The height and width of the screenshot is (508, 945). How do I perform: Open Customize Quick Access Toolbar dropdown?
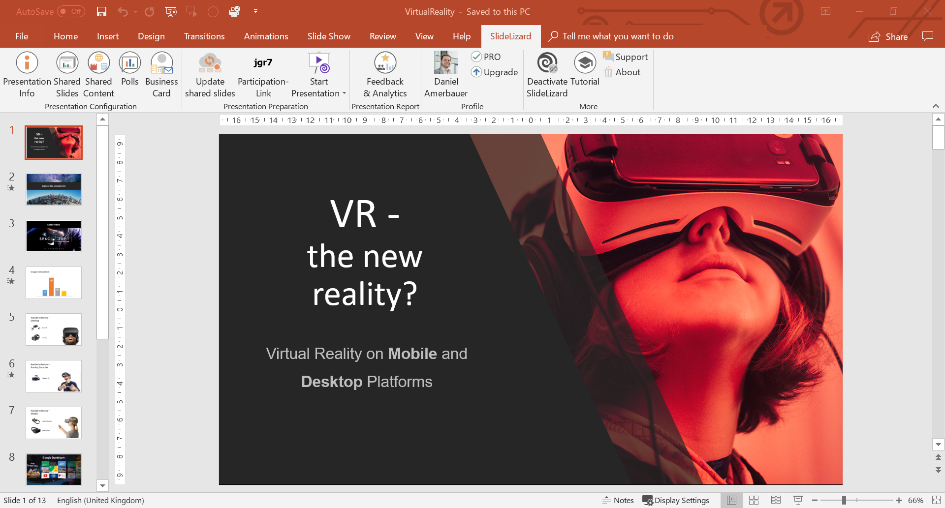(255, 11)
